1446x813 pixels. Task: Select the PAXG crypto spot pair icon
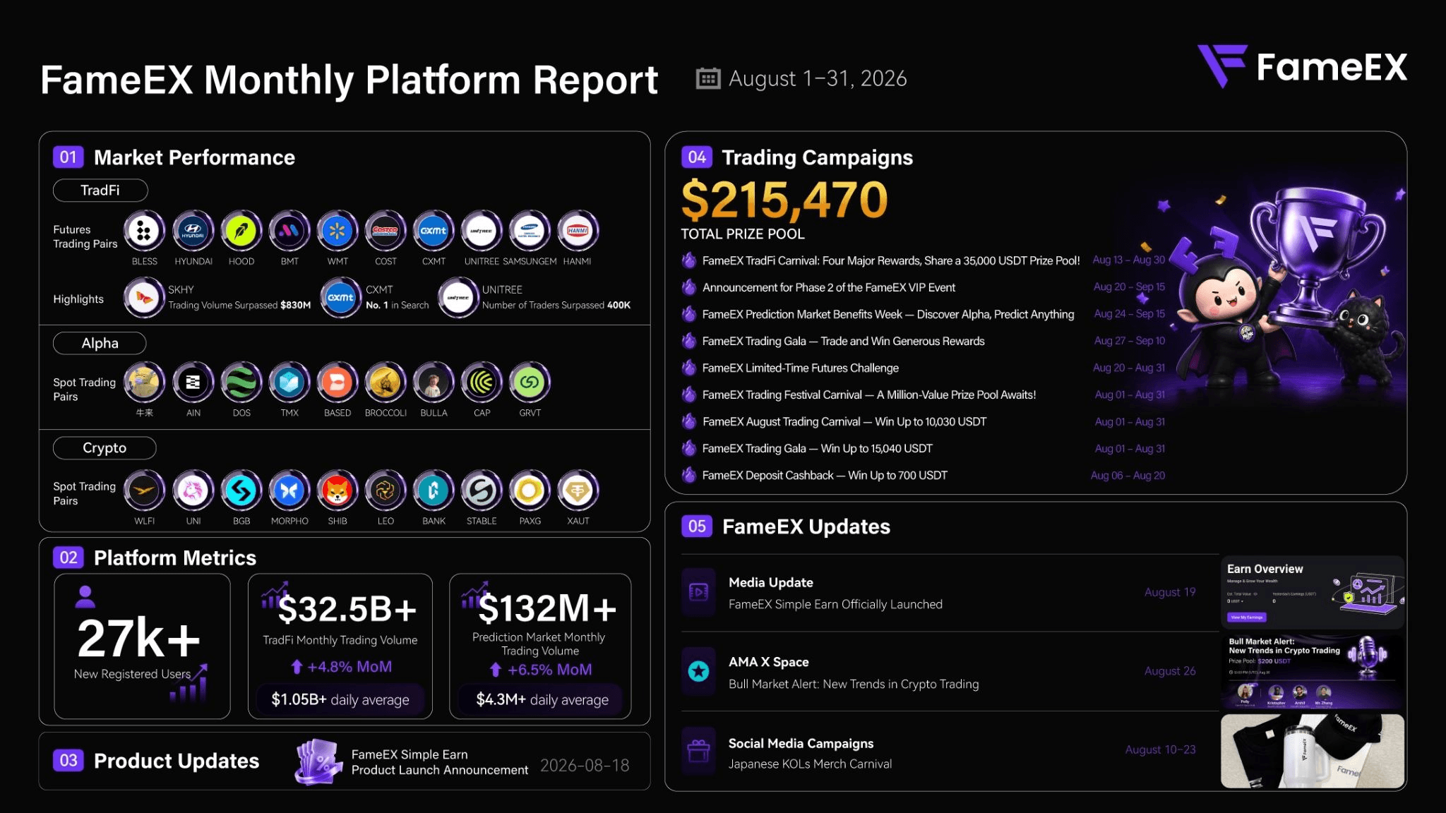tap(530, 490)
